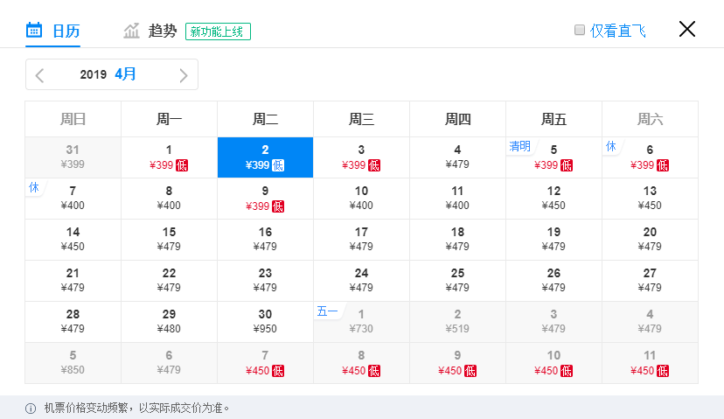Select April 23 priced ¥479
The image size is (724, 419).
coord(265,281)
